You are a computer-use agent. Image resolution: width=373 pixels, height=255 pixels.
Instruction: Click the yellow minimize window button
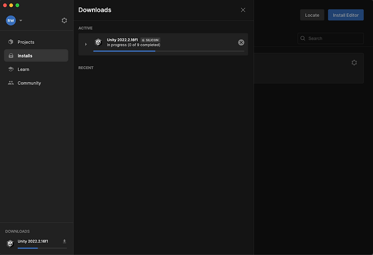(11, 5)
